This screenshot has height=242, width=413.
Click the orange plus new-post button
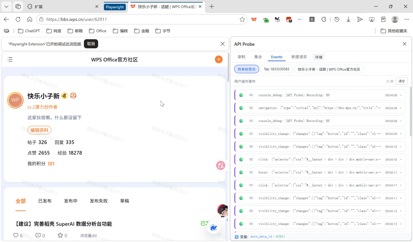coord(219,59)
